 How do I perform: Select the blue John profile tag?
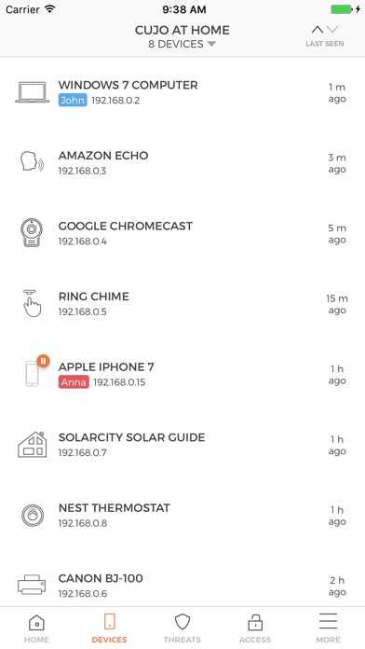tap(73, 100)
